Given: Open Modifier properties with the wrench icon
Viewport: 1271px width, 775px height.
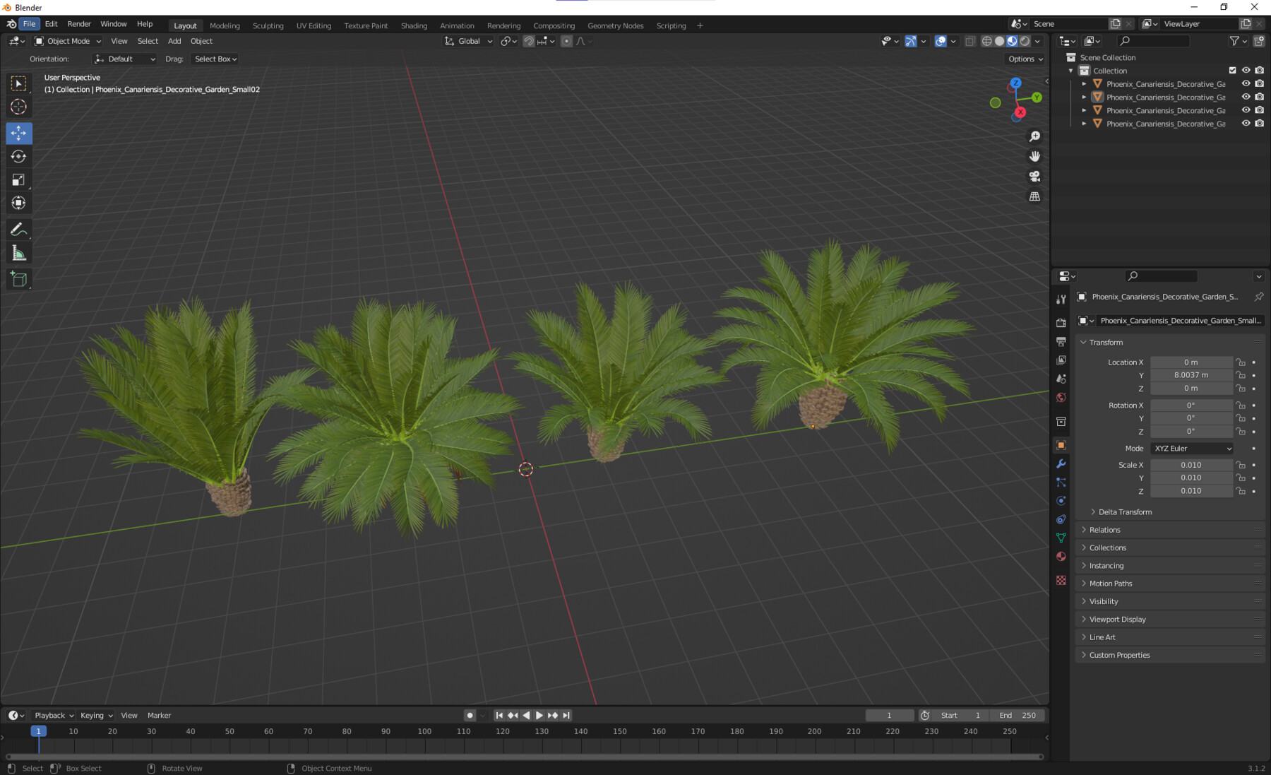Looking at the screenshot, I should click(1061, 463).
